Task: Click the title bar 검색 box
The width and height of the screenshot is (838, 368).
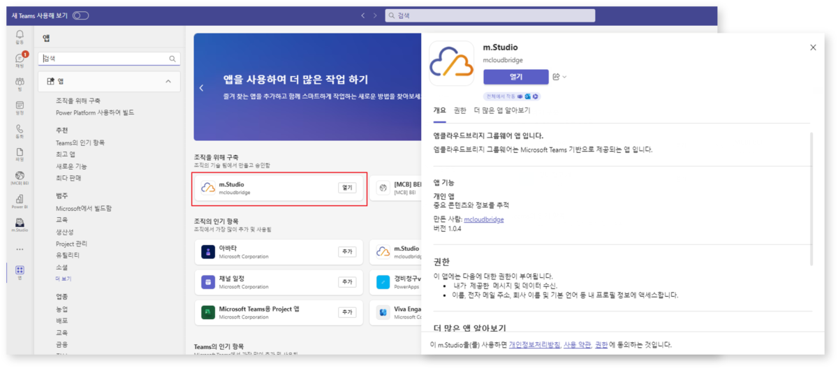Action: pos(490,15)
